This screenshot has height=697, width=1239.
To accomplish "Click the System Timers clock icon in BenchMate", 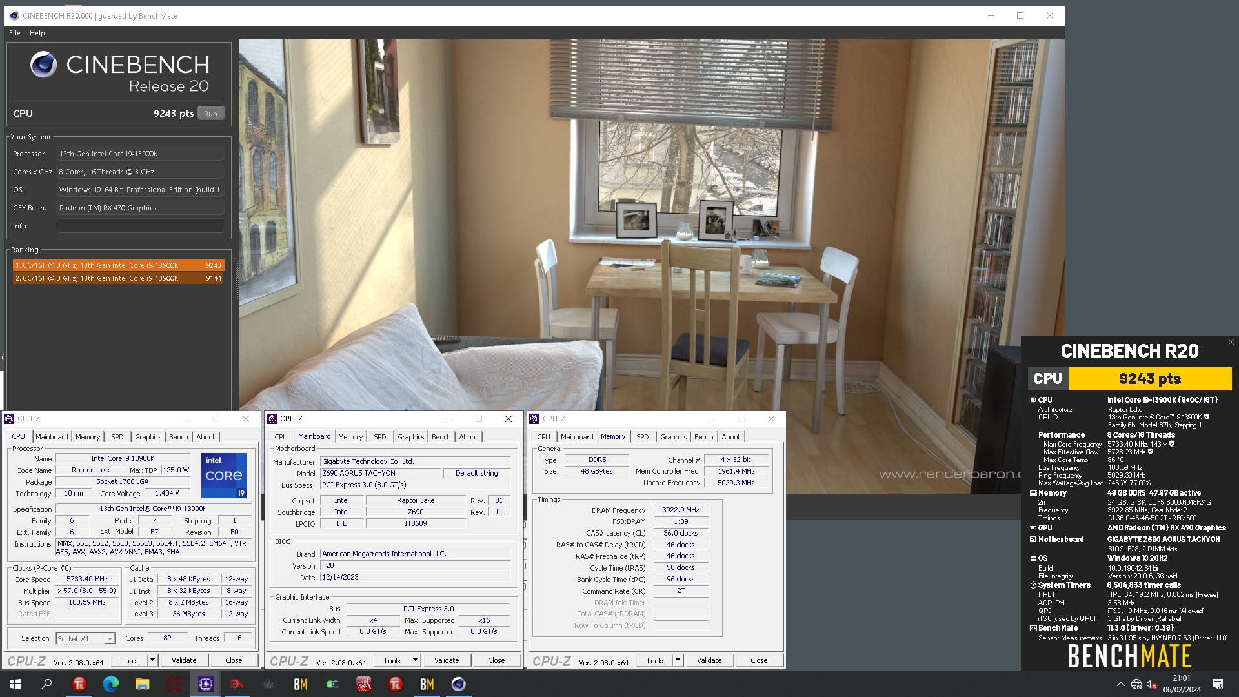I will pos(1033,585).
